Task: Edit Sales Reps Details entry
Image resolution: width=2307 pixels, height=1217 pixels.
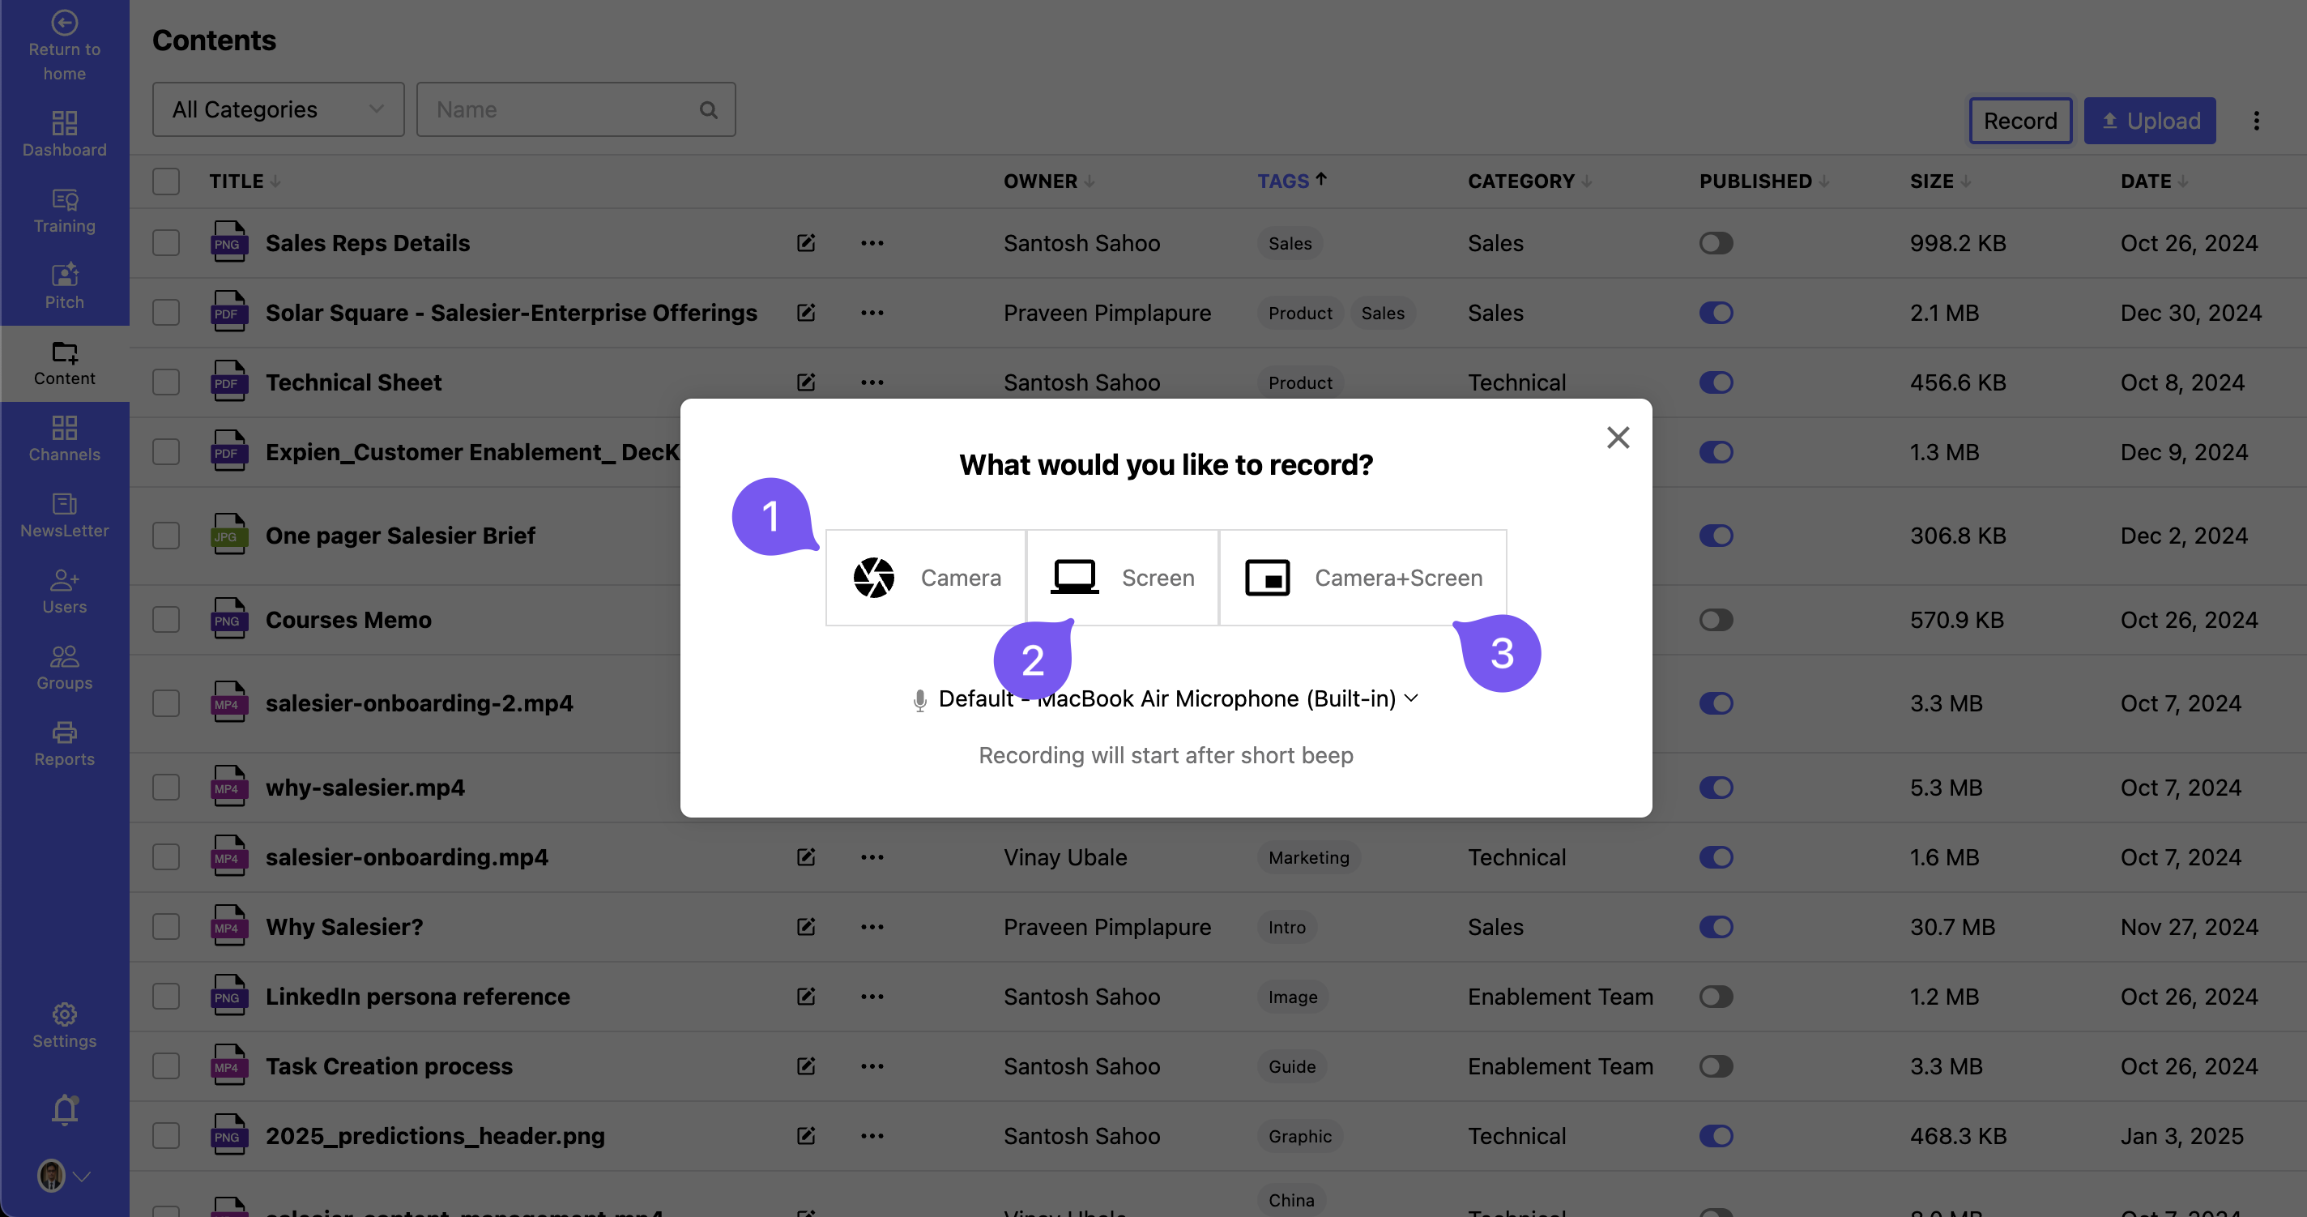Action: tap(806, 243)
